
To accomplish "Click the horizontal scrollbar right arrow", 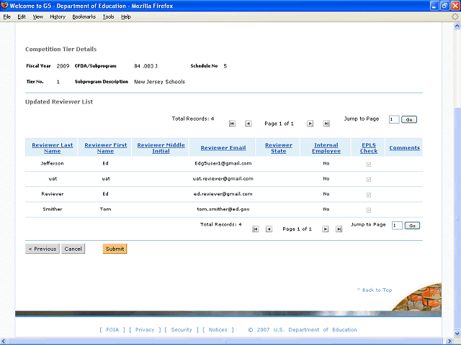I will (449, 341).
